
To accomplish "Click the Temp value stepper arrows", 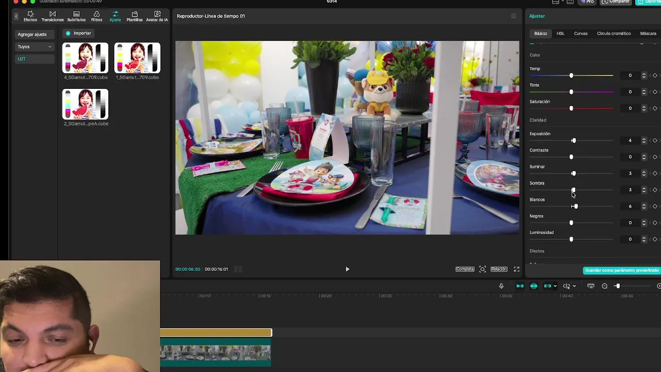I will 644,75.
